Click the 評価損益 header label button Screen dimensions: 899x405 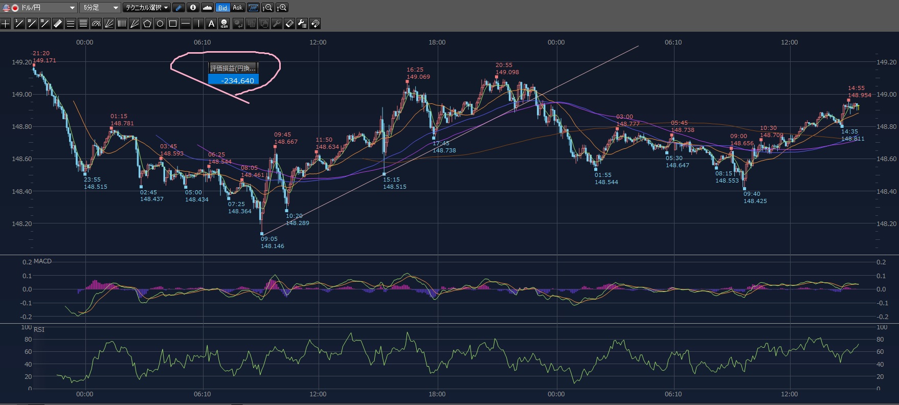233,68
